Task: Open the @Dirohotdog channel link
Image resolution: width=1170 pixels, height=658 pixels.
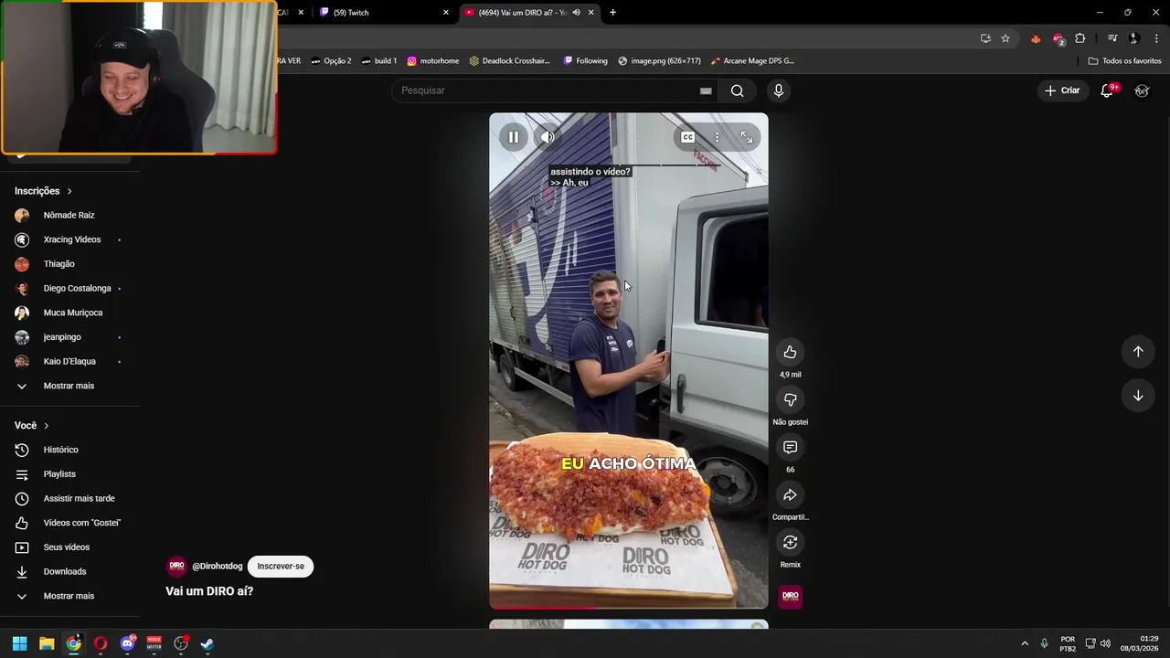Action: pos(218,567)
